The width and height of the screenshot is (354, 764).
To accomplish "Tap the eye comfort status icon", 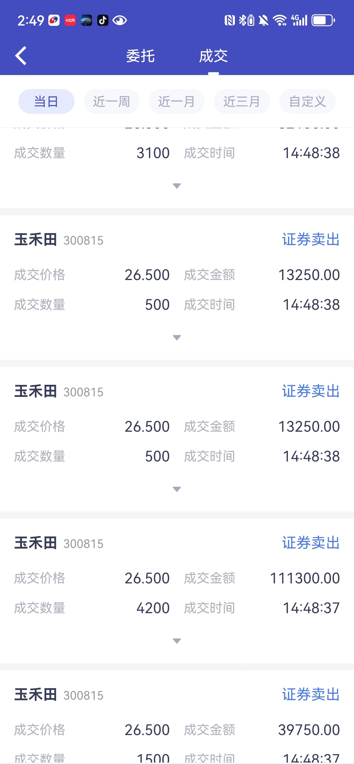I will tap(120, 21).
